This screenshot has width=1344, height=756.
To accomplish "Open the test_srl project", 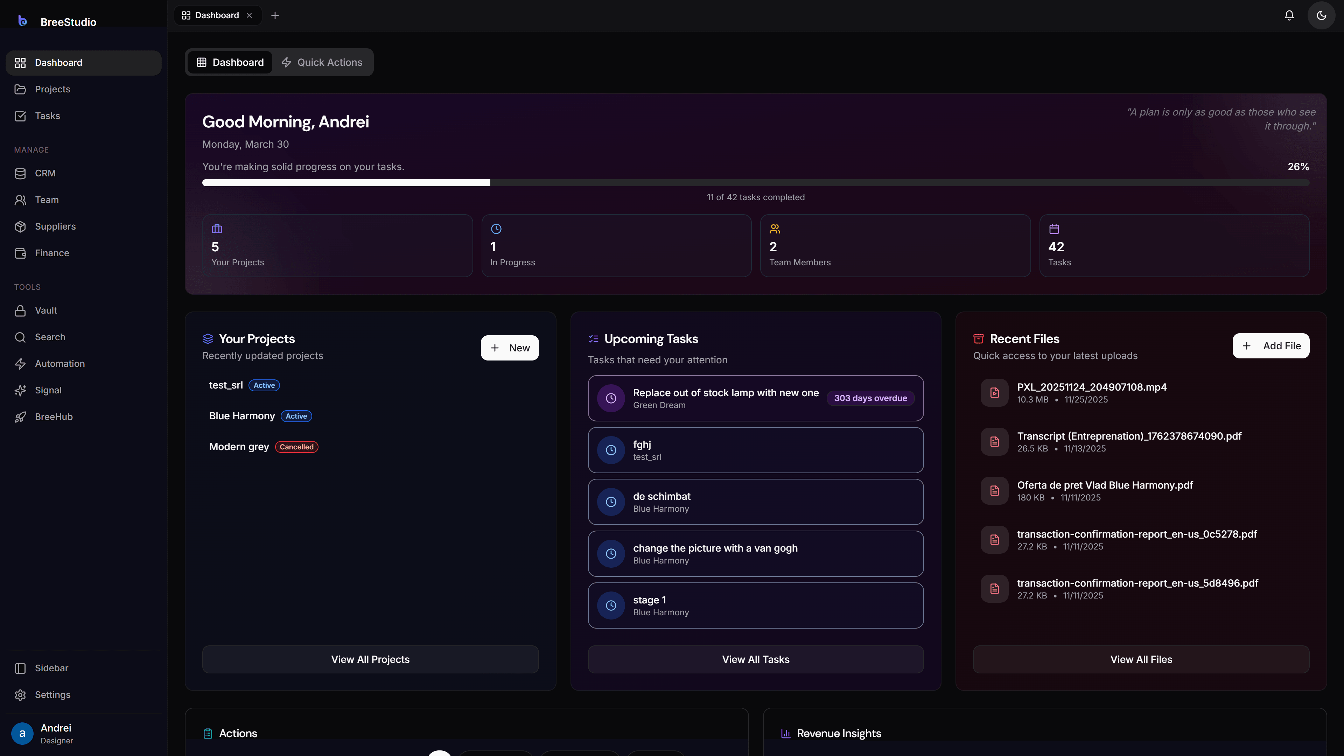I will pyautogui.click(x=370, y=385).
